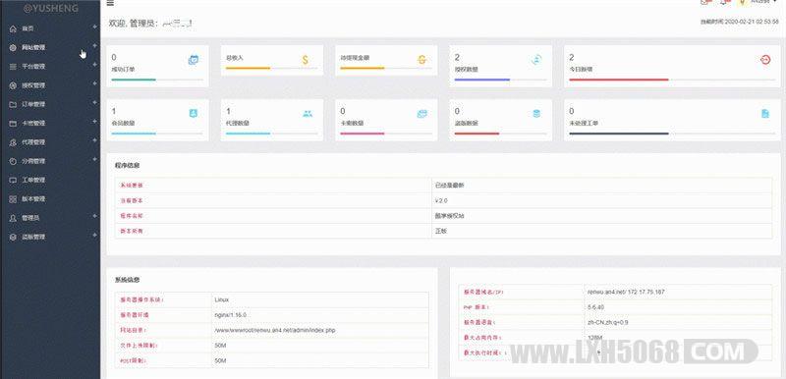This screenshot has height=379, width=786.
Task: Click the 授权数量 card label
Action: click(x=466, y=70)
